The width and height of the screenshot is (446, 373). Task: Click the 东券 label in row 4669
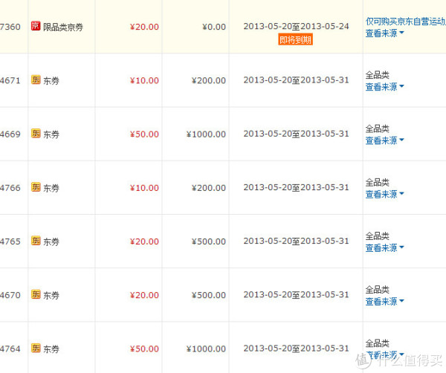(51, 134)
